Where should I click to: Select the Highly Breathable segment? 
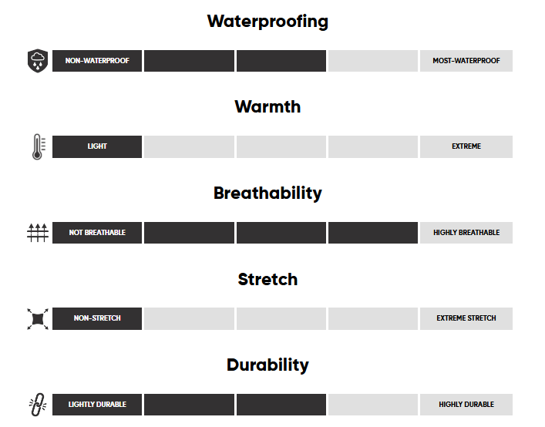[x=466, y=233]
